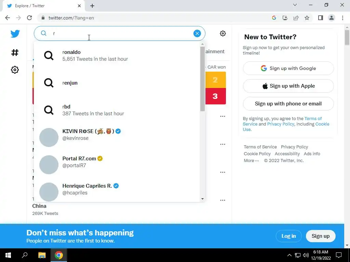Image resolution: width=350 pixels, height=262 pixels.
Task: Select the renjun search suggestion
Action: (x=117, y=83)
